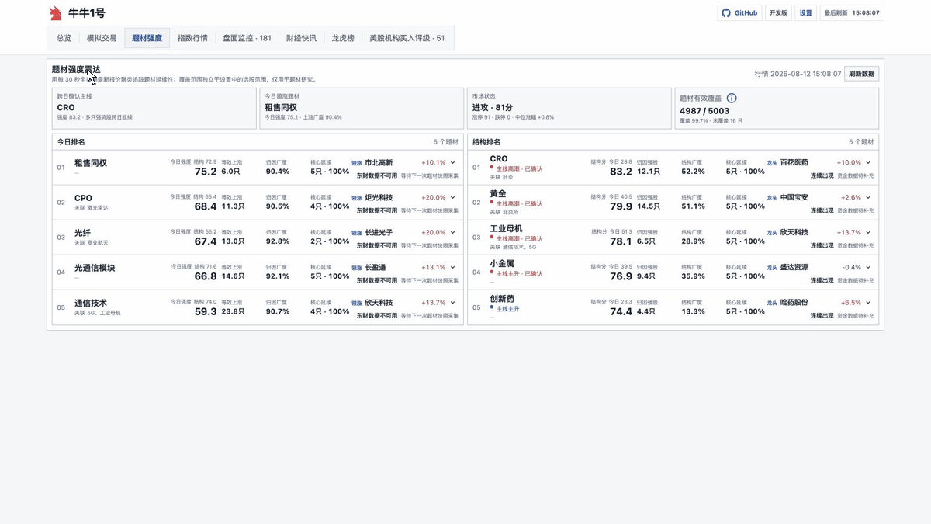
Task: Click the 今日领涨题材 summary card
Action: tap(361, 108)
